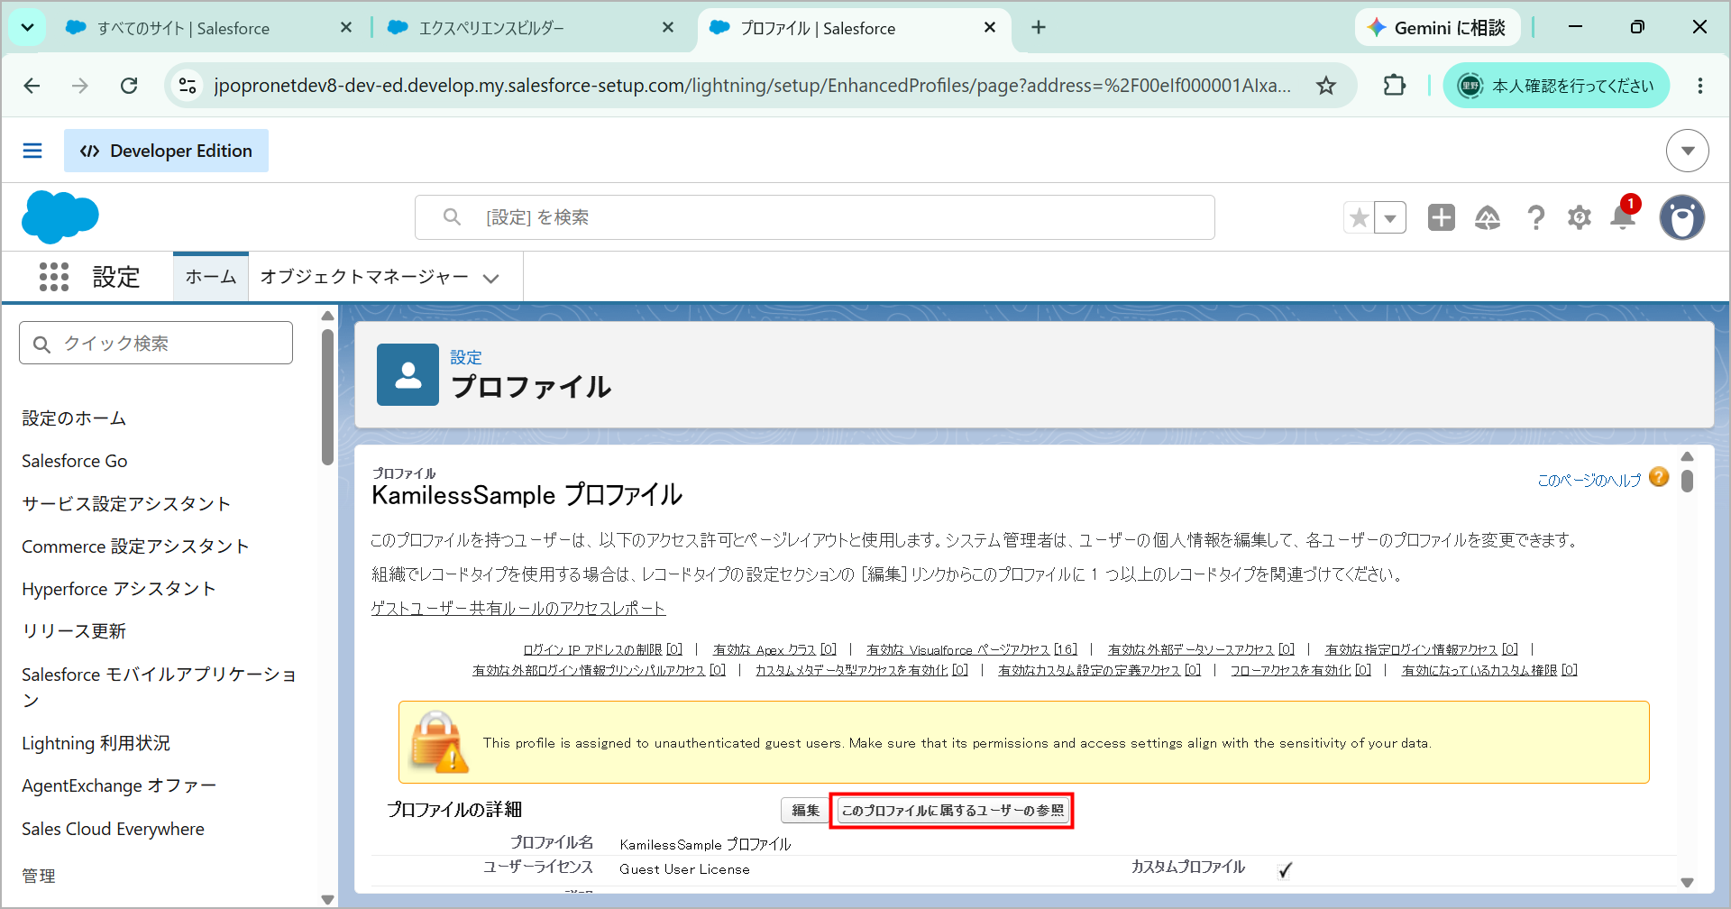
Task: Click the Trailhead guidance center icon
Action: tap(1488, 217)
